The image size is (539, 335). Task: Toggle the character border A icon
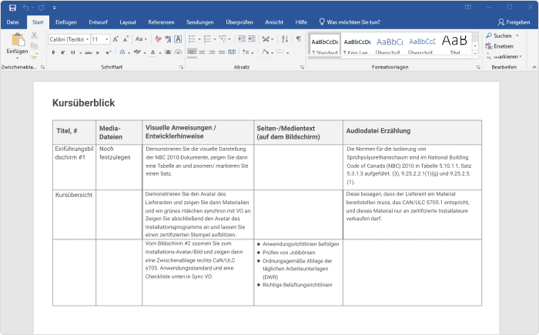[x=178, y=39]
